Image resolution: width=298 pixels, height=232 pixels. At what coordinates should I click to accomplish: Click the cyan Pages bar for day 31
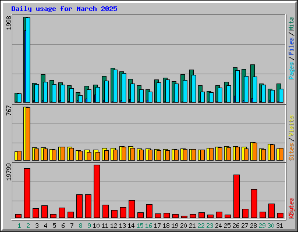[281, 96]
